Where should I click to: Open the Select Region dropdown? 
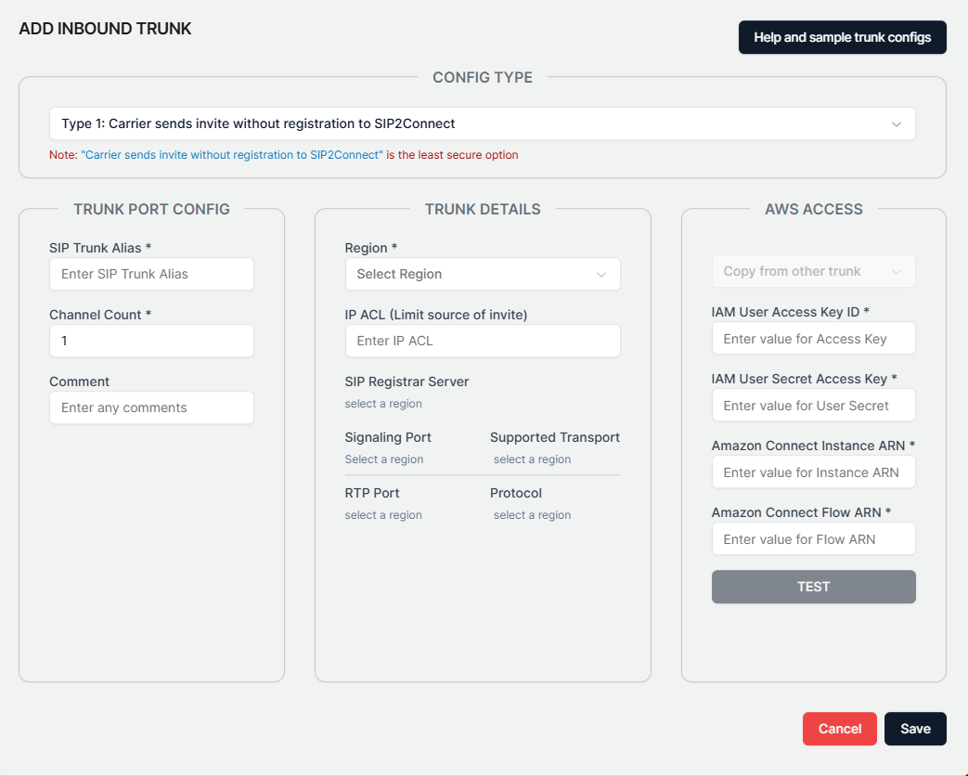[x=483, y=274]
